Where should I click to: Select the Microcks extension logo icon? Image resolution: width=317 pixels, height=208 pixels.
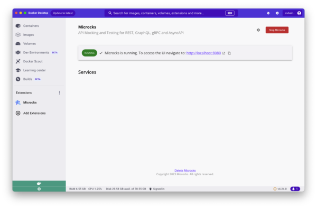pos(18,102)
